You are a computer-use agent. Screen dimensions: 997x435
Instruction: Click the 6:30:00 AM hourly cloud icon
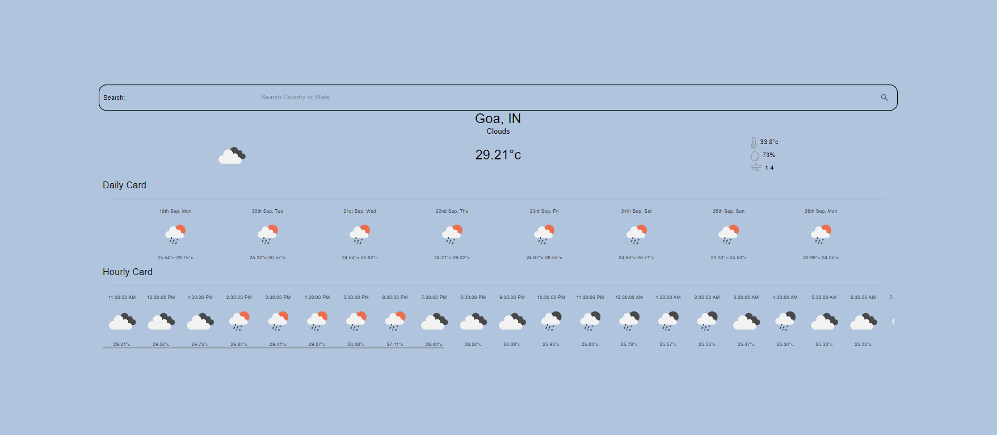click(863, 322)
